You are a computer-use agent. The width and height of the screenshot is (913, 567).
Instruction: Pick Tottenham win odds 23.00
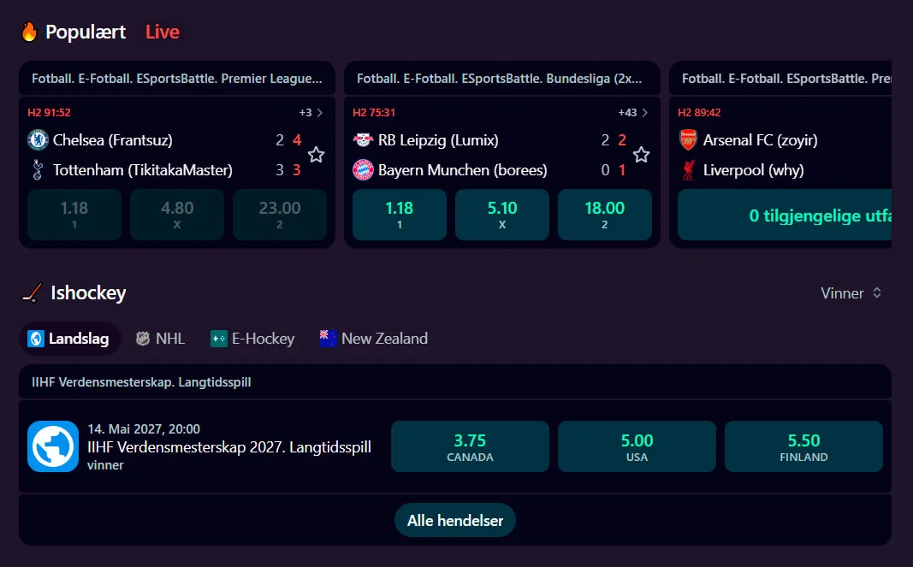tap(280, 215)
